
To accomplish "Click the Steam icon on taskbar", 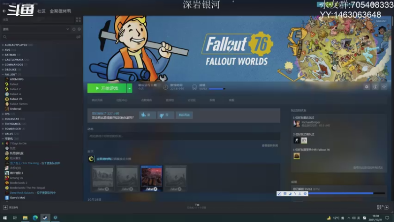I will coord(45,218).
